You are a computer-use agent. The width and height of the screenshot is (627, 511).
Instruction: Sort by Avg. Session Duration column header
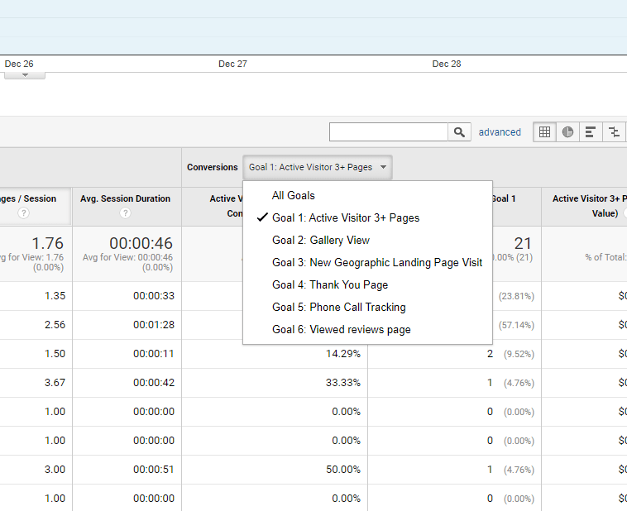(125, 198)
